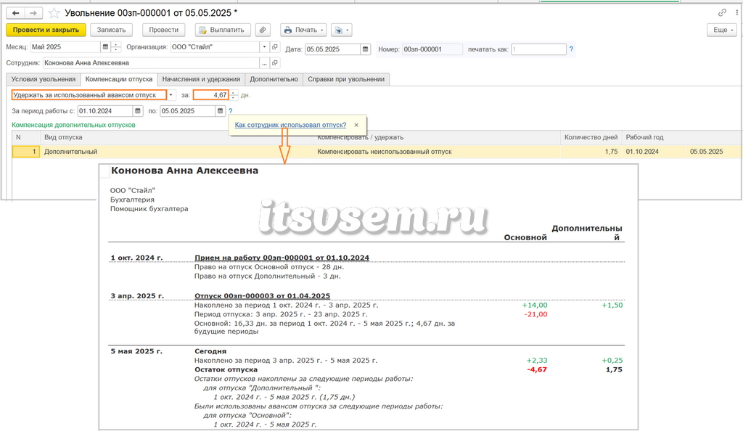Screen dimensions: 743x431
Task: Open the Еще menu
Action: (x=722, y=30)
